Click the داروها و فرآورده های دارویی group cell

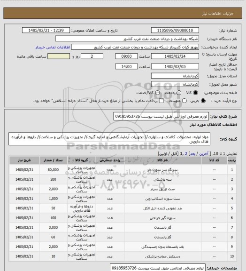click(81, 208)
